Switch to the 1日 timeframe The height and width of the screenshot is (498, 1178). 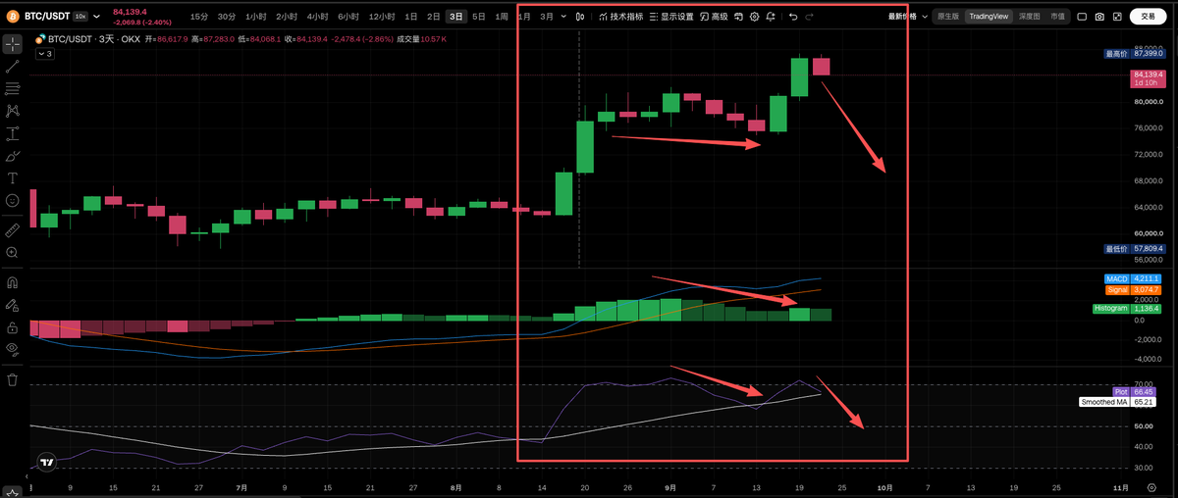click(x=411, y=17)
